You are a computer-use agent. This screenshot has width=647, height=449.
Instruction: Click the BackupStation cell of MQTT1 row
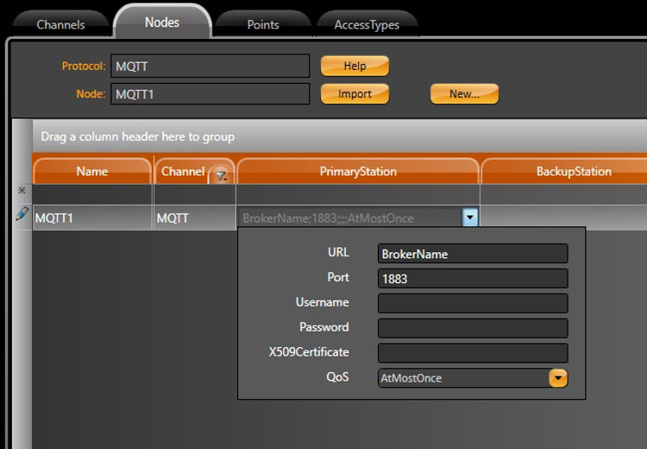click(x=563, y=216)
